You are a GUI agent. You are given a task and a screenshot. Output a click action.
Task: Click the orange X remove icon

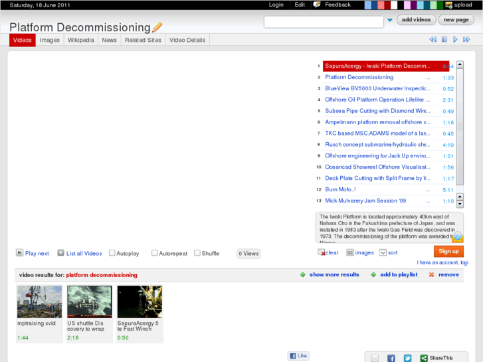click(432, 274)
